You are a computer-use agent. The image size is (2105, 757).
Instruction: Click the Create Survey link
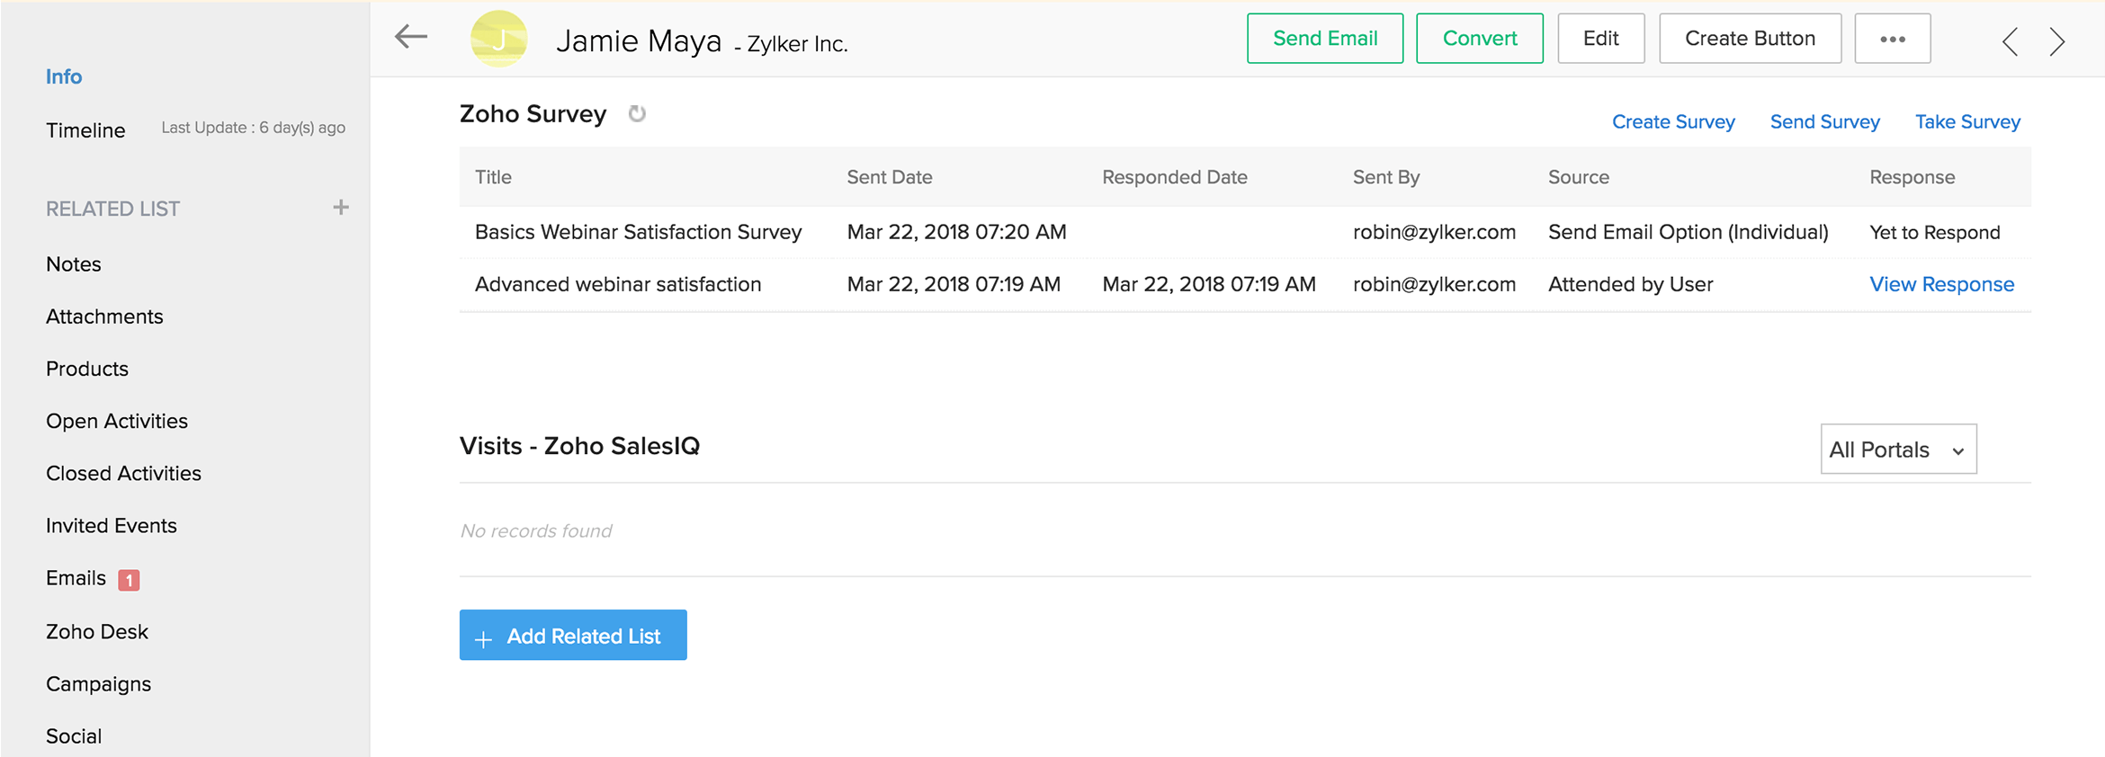point(1672,121)
